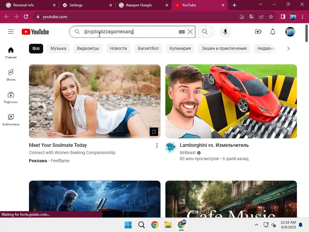
Task: Share this page icon
Action: pos(261,17)
